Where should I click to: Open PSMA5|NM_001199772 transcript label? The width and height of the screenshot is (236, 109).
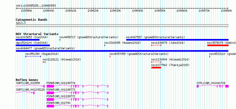click(x=61, y=96)
